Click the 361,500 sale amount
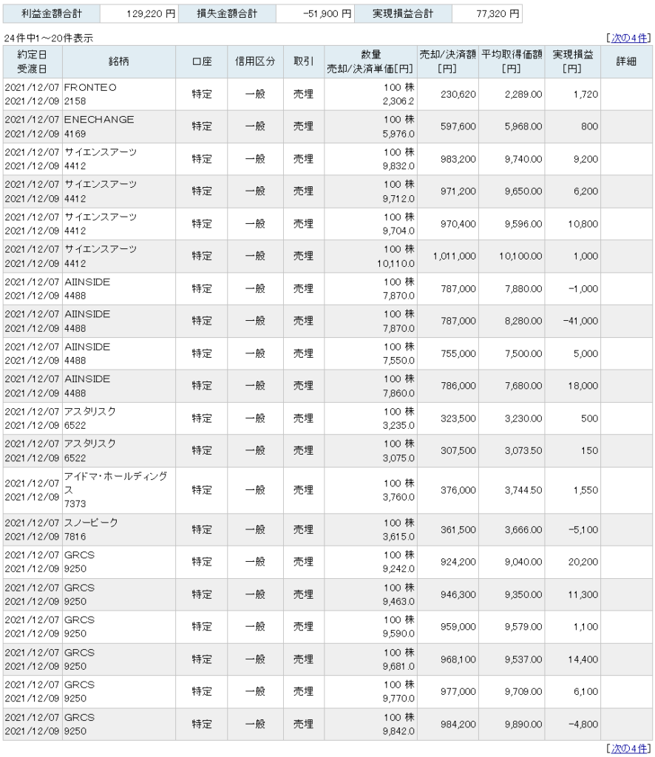The height and width of the screenshot is (757, 655). pos(458,529)
